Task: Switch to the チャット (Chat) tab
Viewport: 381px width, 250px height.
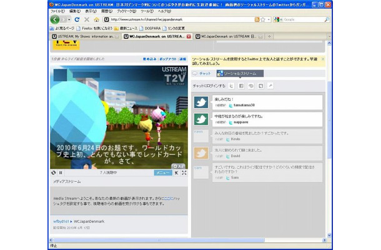Action: 202,74
